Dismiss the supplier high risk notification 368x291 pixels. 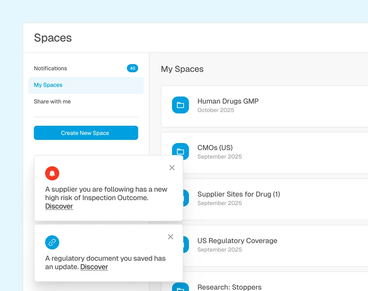[x=172, y=167]
